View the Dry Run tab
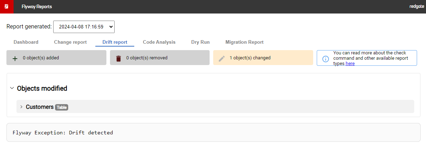426x150 pixels. pos(201,42)
